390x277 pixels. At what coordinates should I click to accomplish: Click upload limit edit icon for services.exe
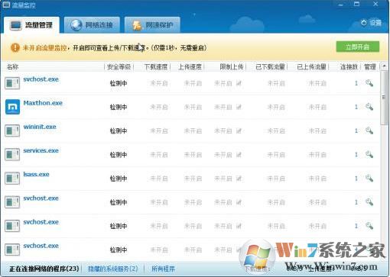pos(239,155)
